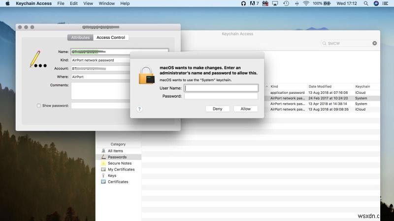This screenshot has height=221, width=394.
Task: Click the padlock icon in the dialog
Action: pyautogui.click(x=146, y=75)
